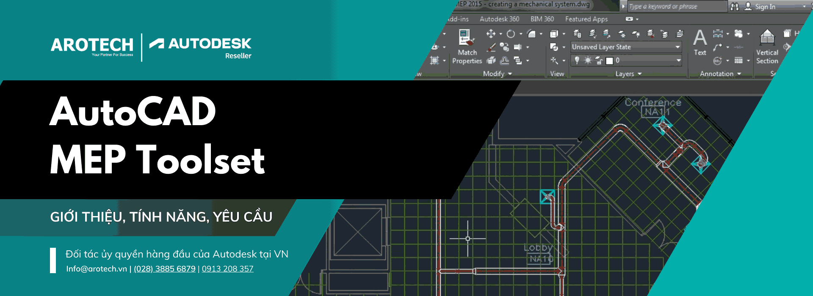Open the dropdown arrow beside the Fillet tool
The height and width of the screenshot is (296, 813).
[x=541, y=34]
